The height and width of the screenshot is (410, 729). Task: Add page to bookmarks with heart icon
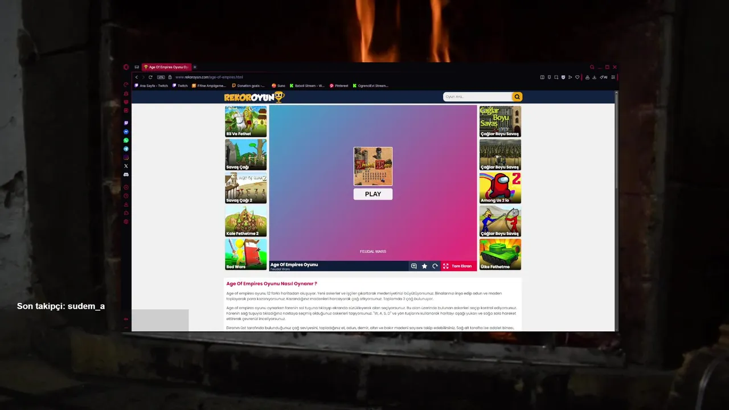(578, 77)
